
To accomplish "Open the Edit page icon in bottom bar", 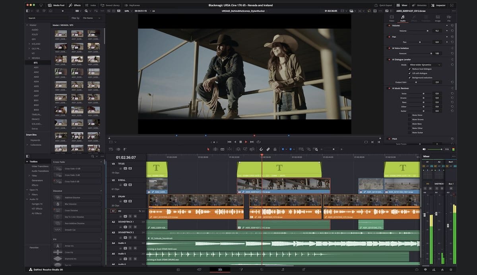I will click(x=219, y=269).
